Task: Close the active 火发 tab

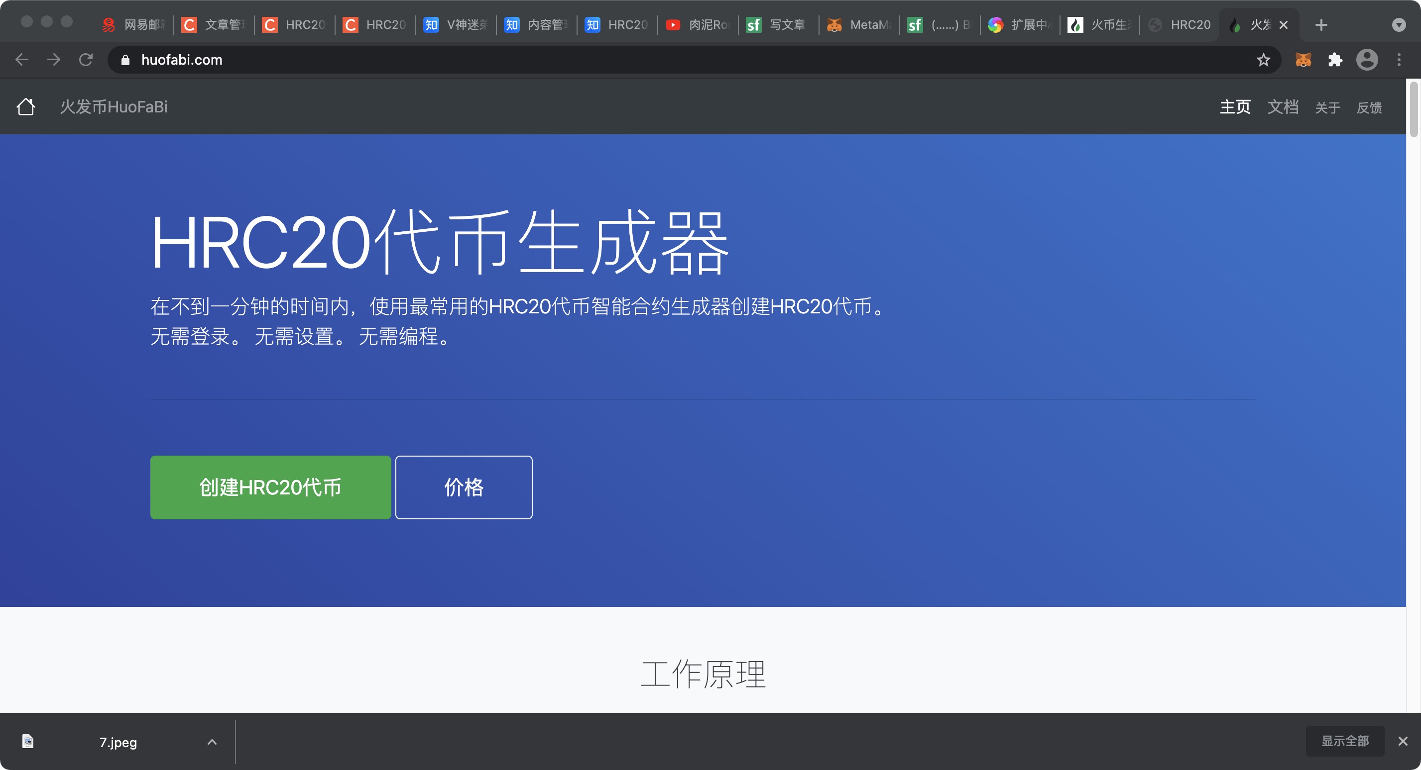Action: (1284, 25)
